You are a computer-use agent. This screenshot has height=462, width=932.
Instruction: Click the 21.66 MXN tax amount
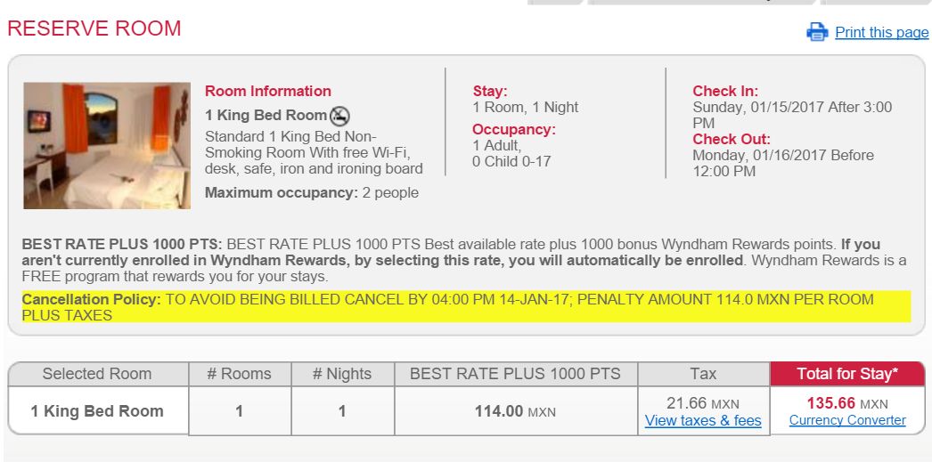703,404
